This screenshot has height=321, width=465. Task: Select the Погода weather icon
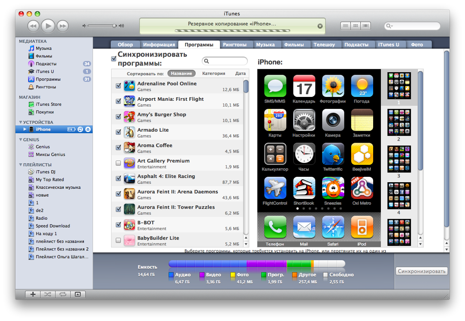pyautogui.click(x=362, y=86)
